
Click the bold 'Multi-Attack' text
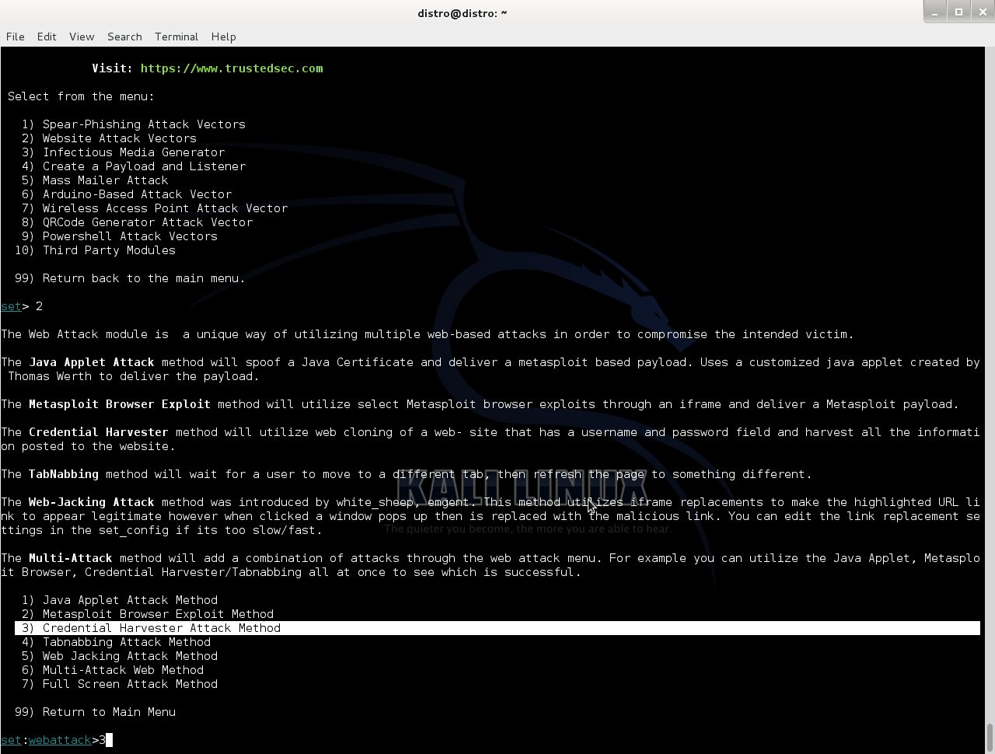71,558
